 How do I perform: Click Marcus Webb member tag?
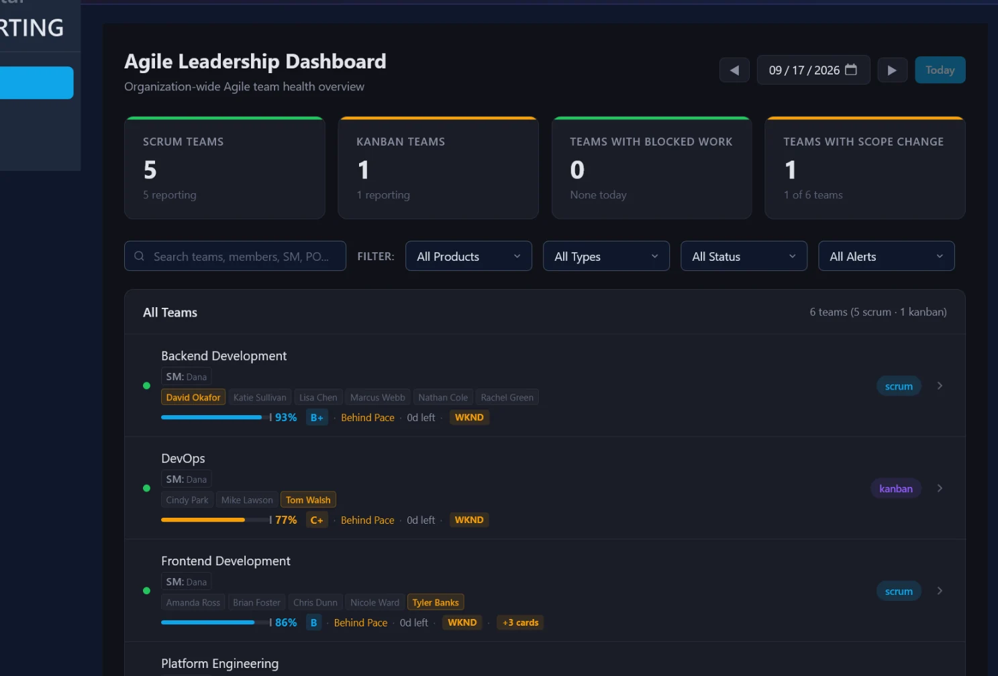pyautogui.click(x=378, y=397)
